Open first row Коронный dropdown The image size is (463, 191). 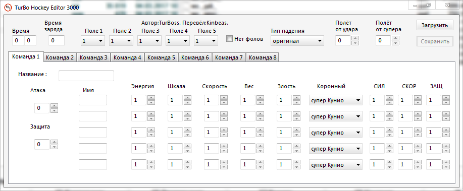(336, 100)
